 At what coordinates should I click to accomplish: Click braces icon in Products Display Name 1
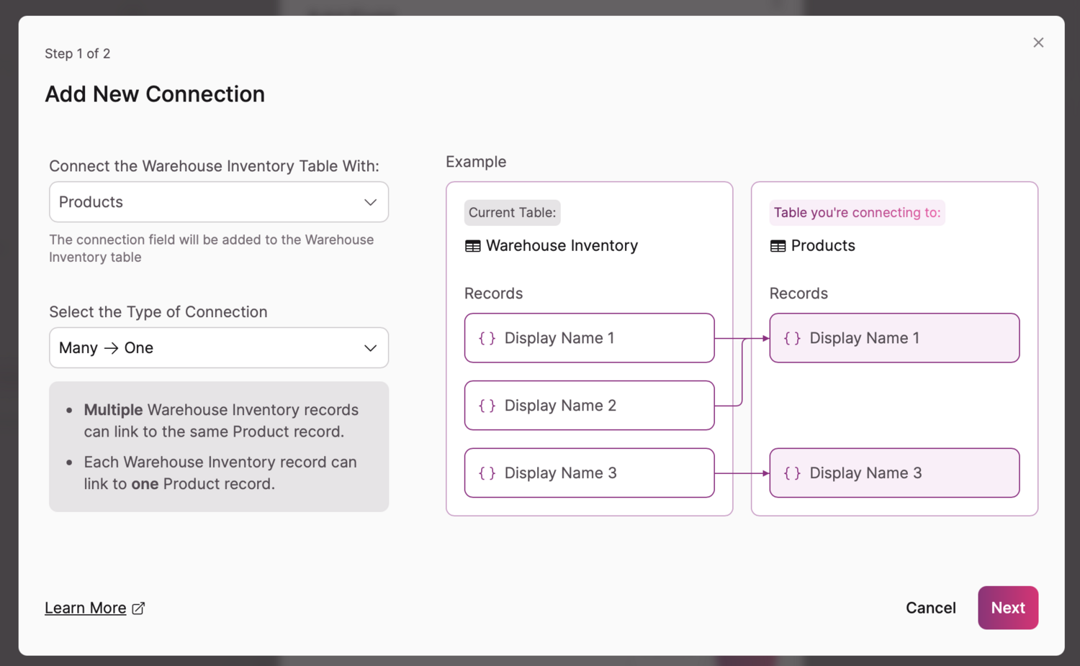pos(792,338)
